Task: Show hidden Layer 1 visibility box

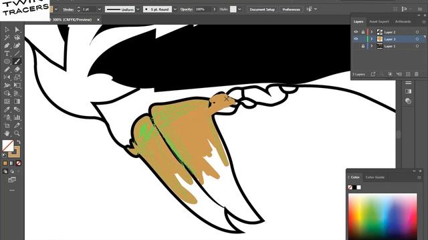Action: click(356, 46)
